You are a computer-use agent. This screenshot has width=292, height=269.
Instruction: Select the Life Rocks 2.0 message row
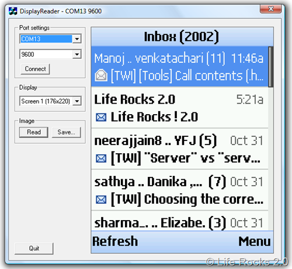click(x=179, y=108)
